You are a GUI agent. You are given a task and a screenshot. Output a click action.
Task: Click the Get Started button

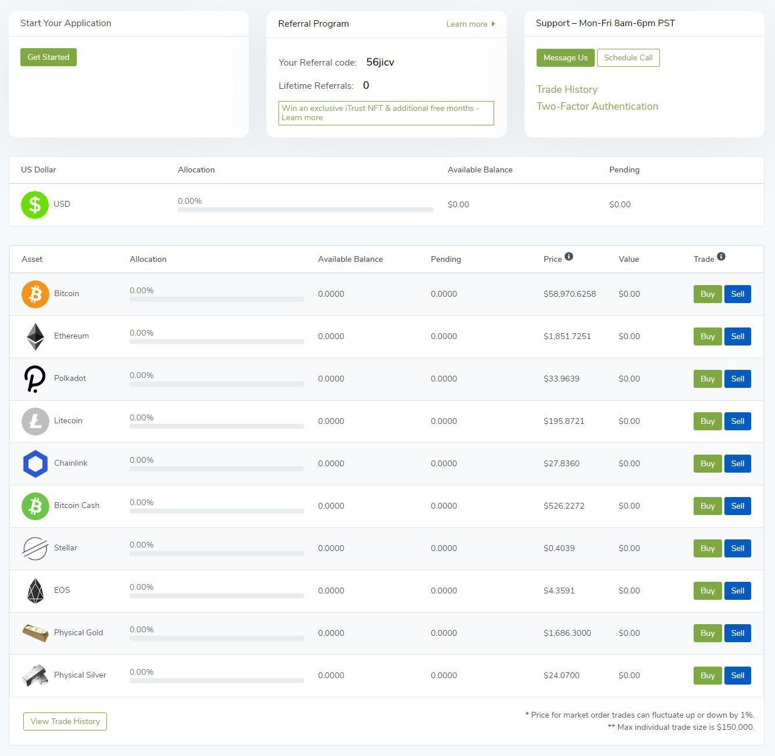tap(48, 57)
